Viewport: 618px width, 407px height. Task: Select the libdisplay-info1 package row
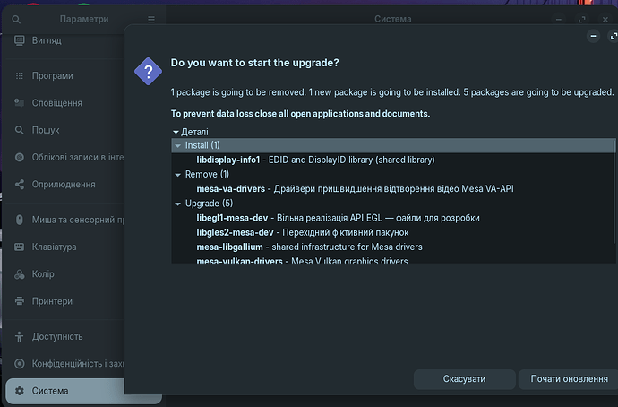coord(315,160)
